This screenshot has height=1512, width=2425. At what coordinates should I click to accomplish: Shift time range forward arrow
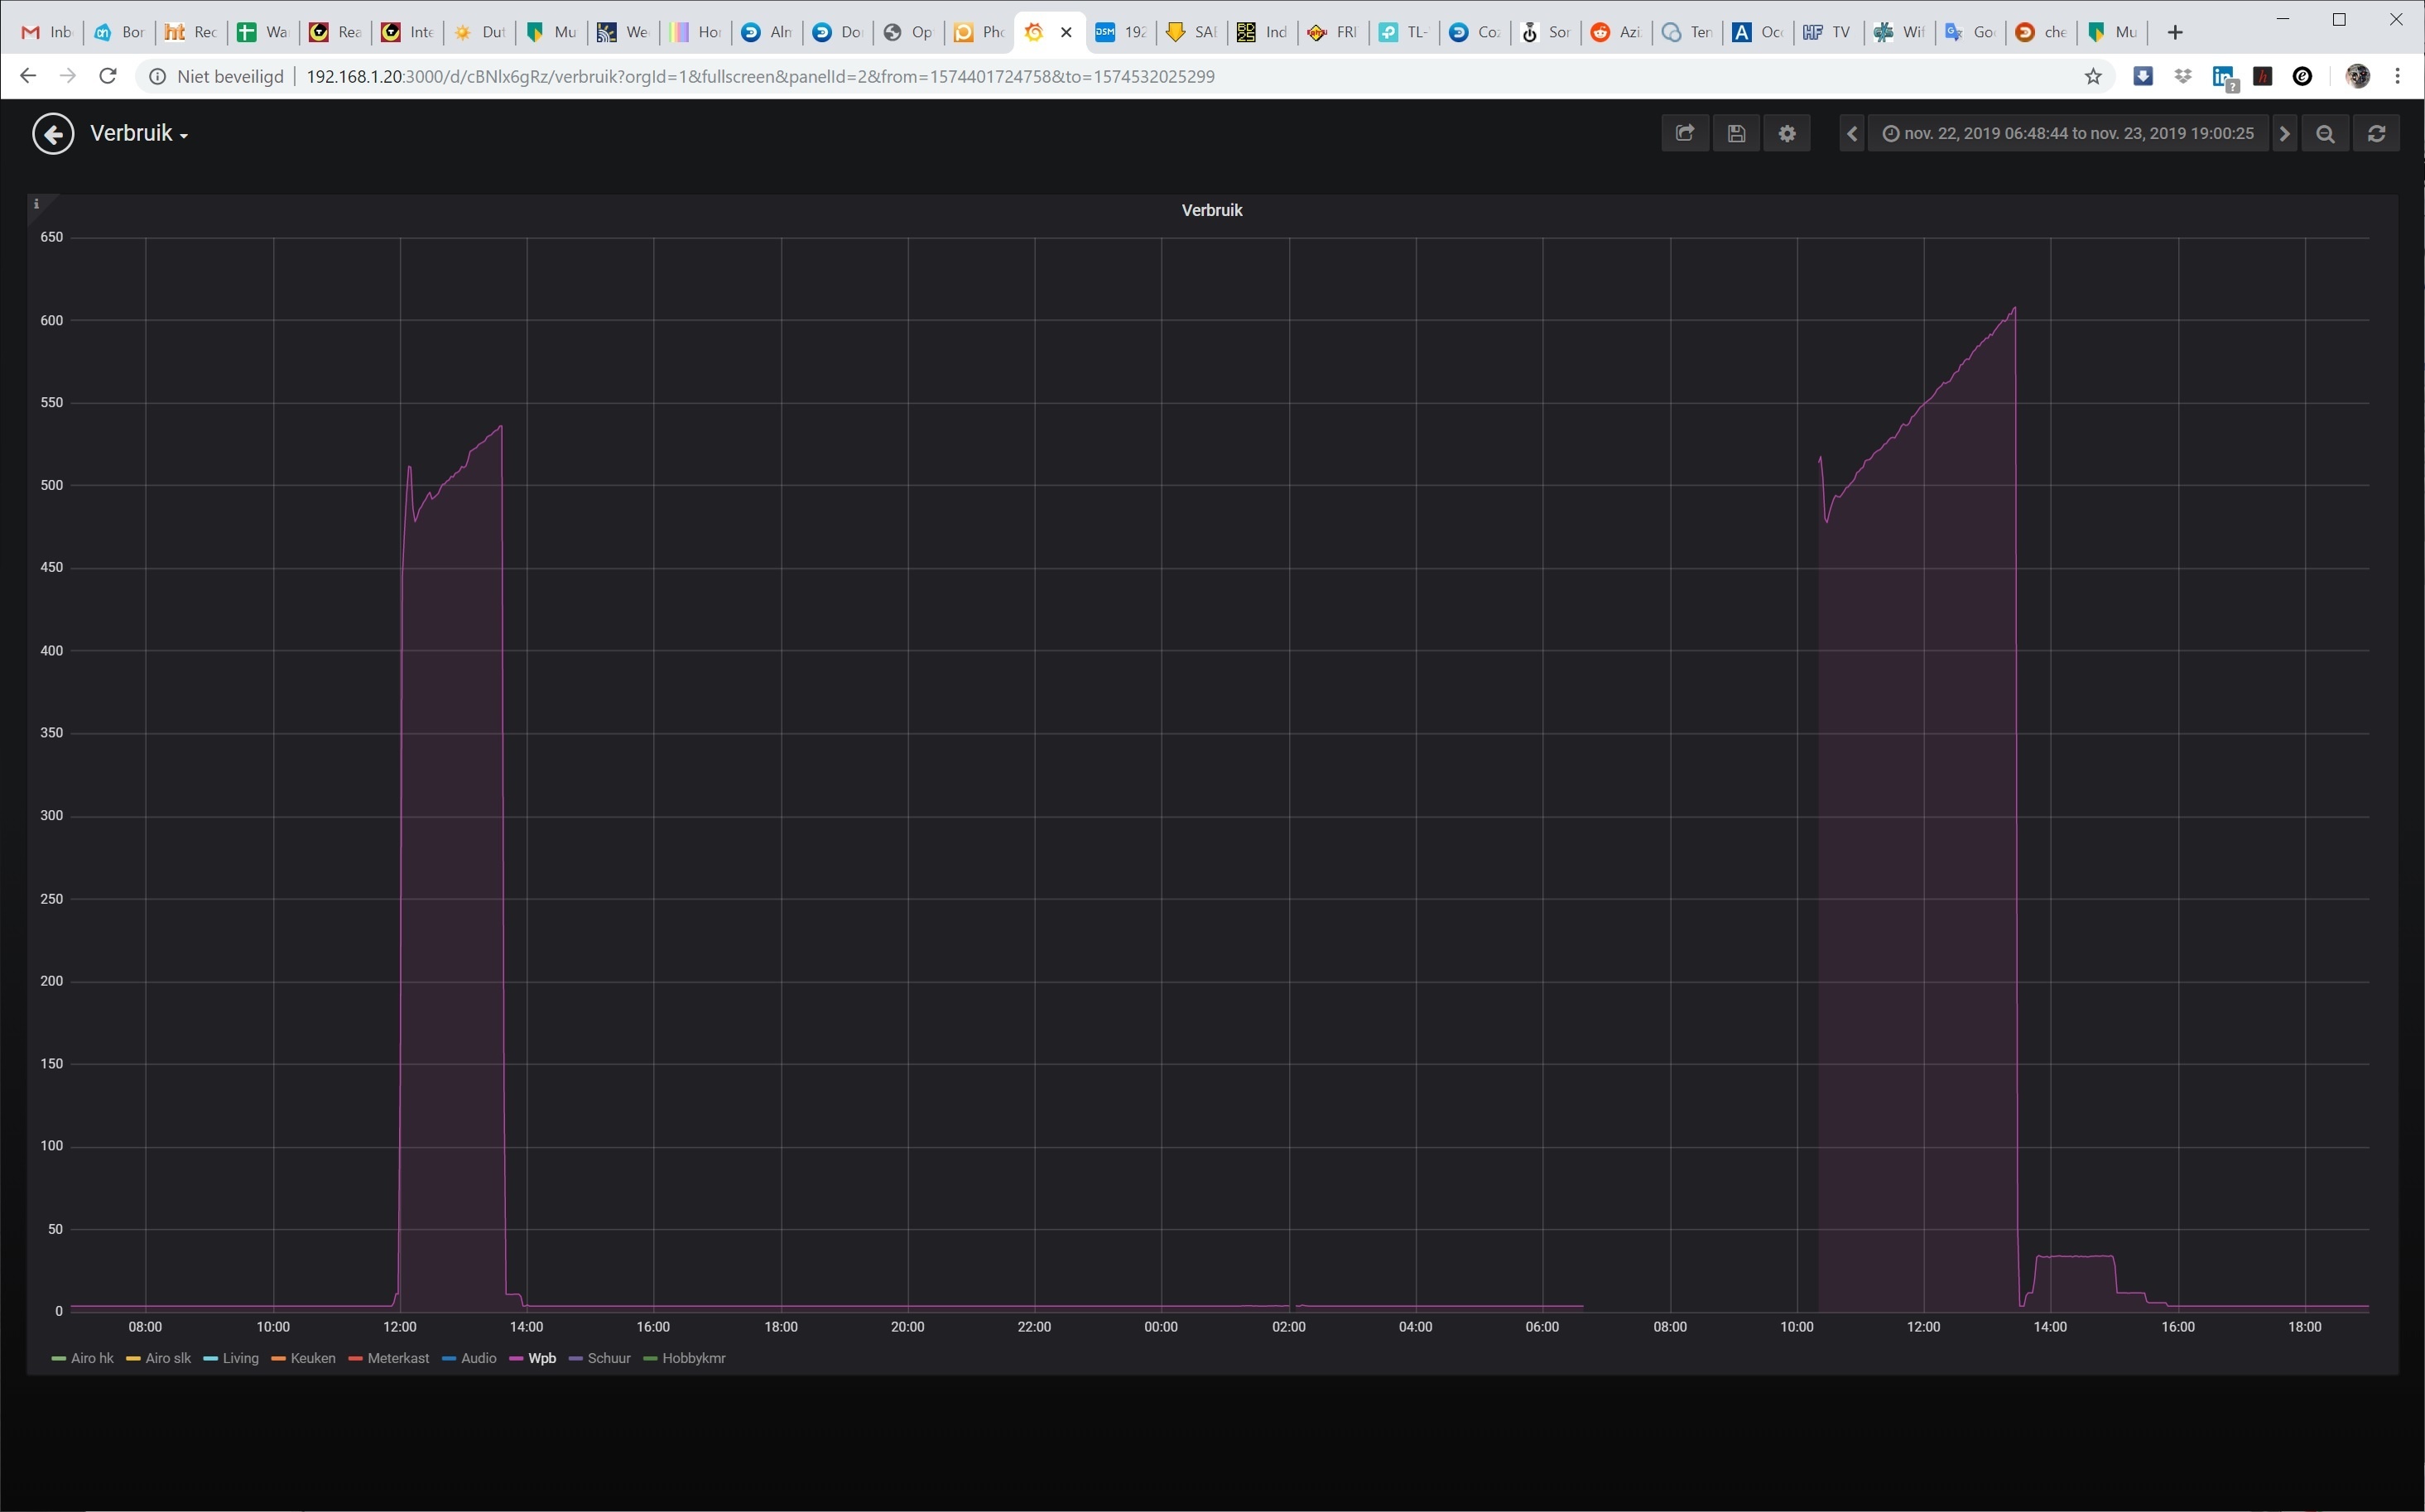tap(2284, 134)
